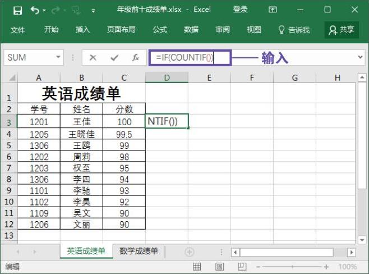The height and width of the screenshot is (274, 369).
Task: Open Customize Quick Access Toolbar dropdown
Action: pyautogui.click(x=93, y=11)
